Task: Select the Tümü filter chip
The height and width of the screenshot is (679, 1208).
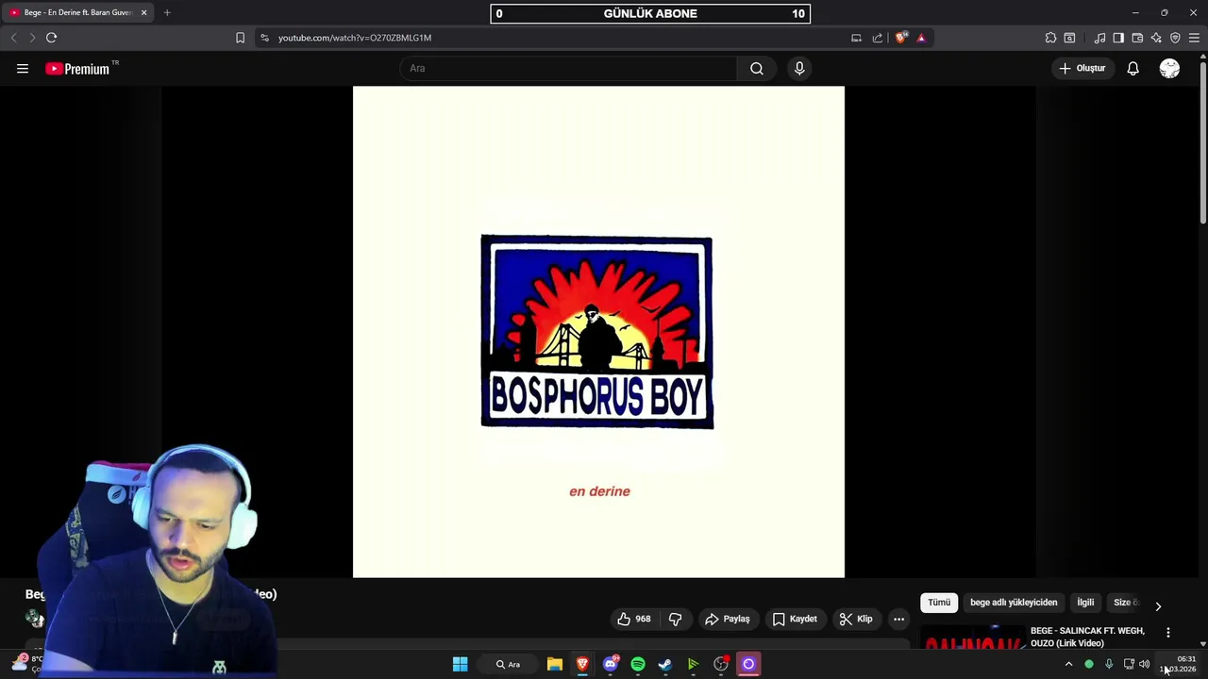Action: point(939,603)
